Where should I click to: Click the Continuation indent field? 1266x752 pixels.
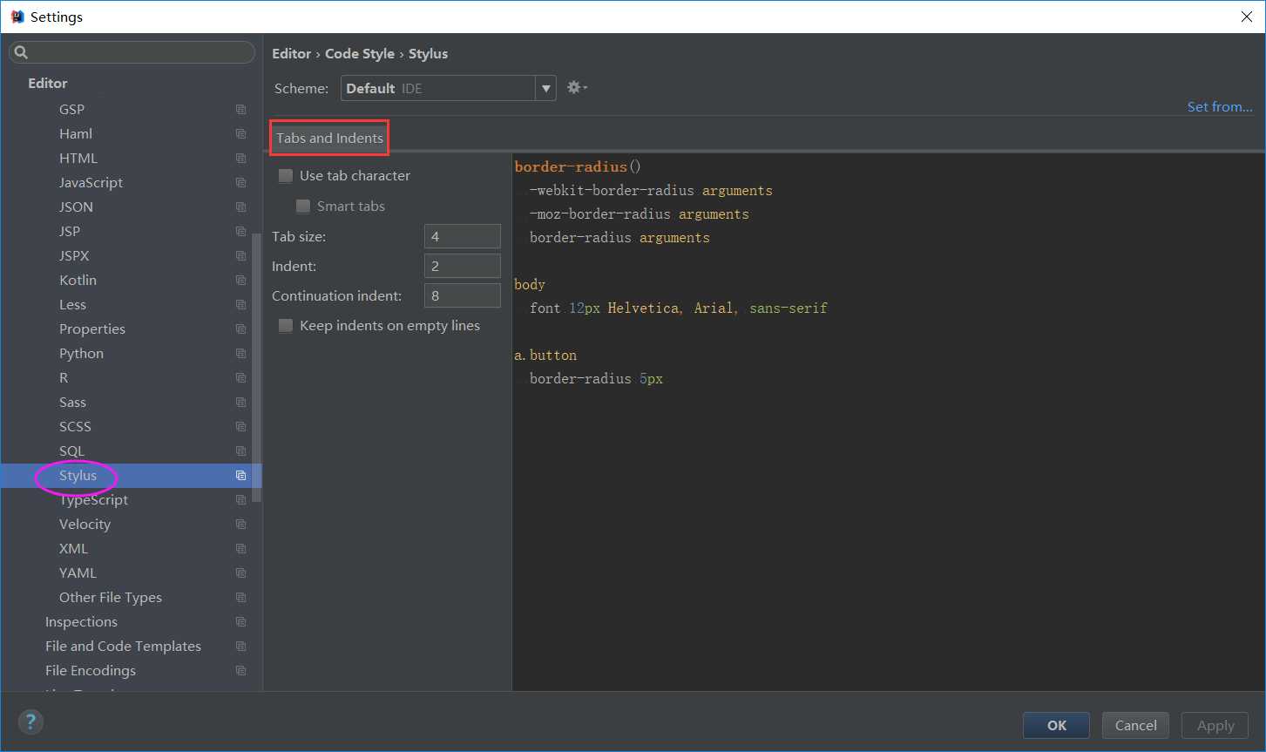[x=463, y=295]
